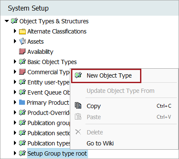Expand the Alternate Classifications node
The height and width of the screenshot is (159, 179).
[15, 31]
